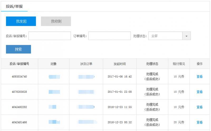Focus the 投诉/举报编号 input field
This screenshot has height=131, width=211.
[50, 36]
